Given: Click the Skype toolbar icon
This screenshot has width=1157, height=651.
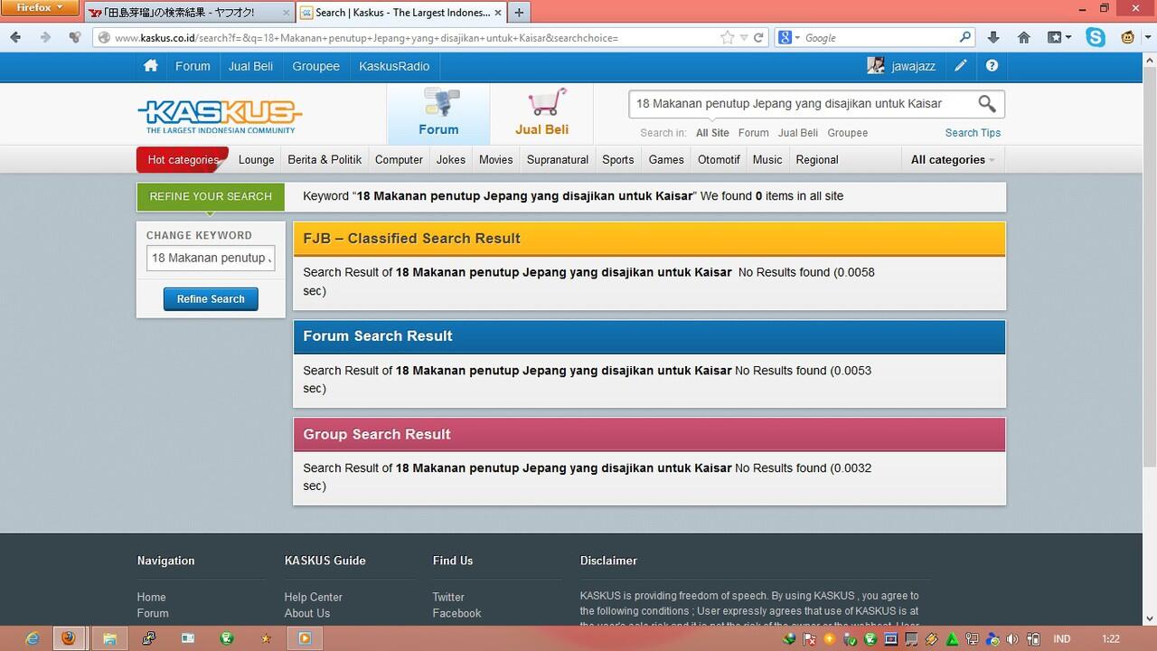Looking at the screenshot, I should [1096, 37].
